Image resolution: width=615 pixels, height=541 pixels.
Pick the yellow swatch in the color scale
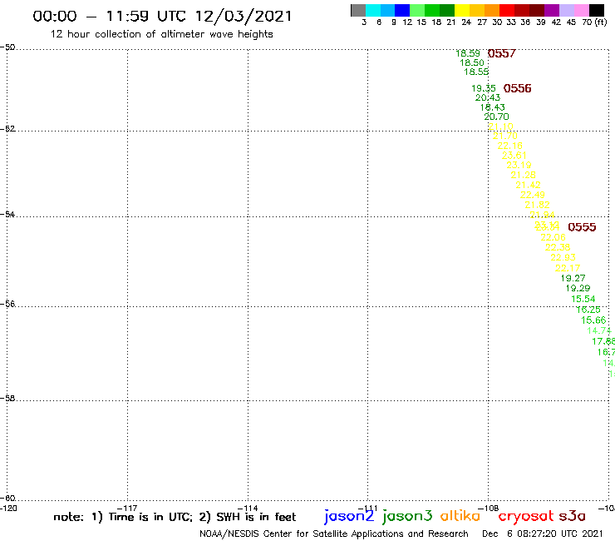pos(462,10)
